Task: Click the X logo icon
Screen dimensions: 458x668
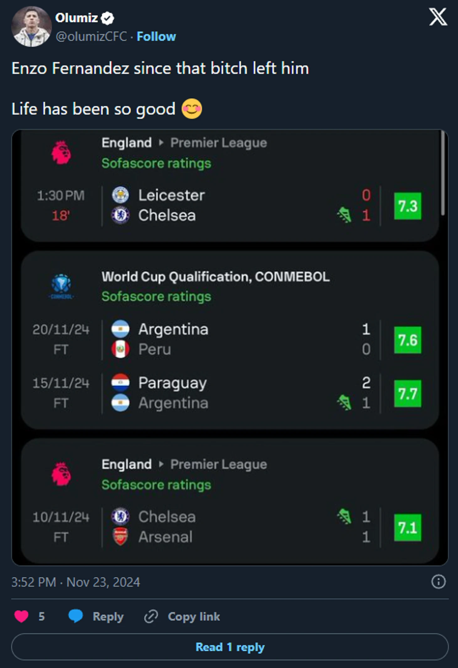Action: pyautogui.click(x=438, y=17)
